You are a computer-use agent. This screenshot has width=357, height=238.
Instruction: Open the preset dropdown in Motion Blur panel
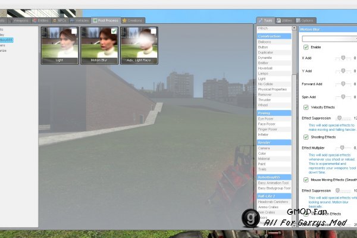pos(330,39)
